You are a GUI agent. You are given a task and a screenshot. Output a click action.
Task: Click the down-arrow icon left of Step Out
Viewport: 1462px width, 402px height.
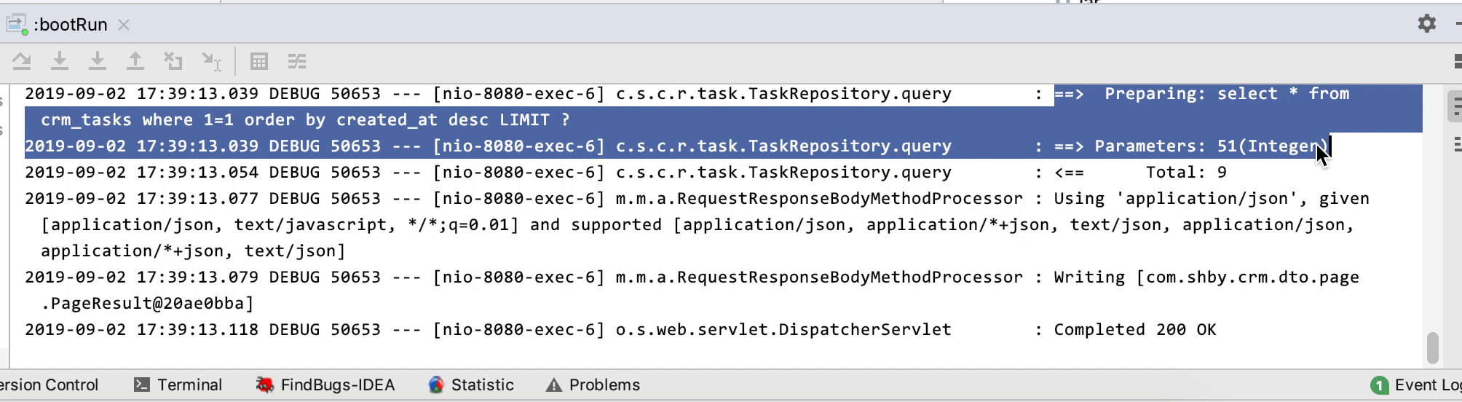(x=97, y=62)
